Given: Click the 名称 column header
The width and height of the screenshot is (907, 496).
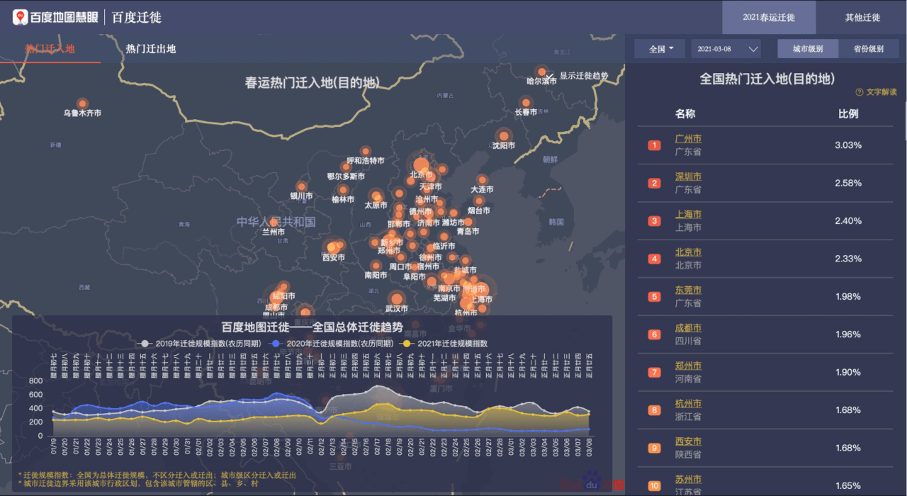Looking at the screenshot, I should (x=685, y=113).
